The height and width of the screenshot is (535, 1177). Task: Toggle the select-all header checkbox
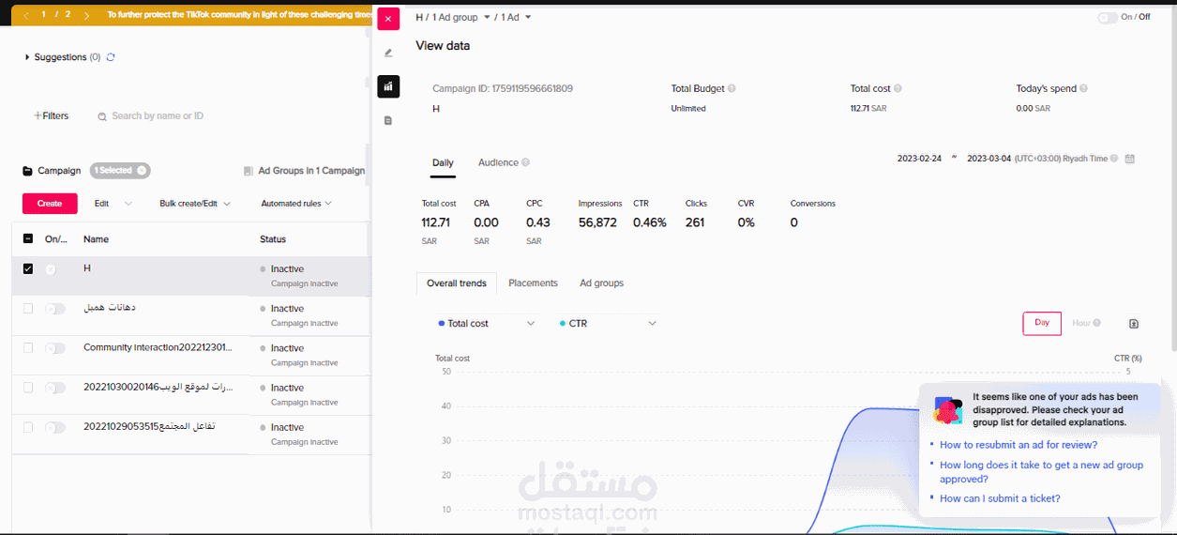coord(27,238)
